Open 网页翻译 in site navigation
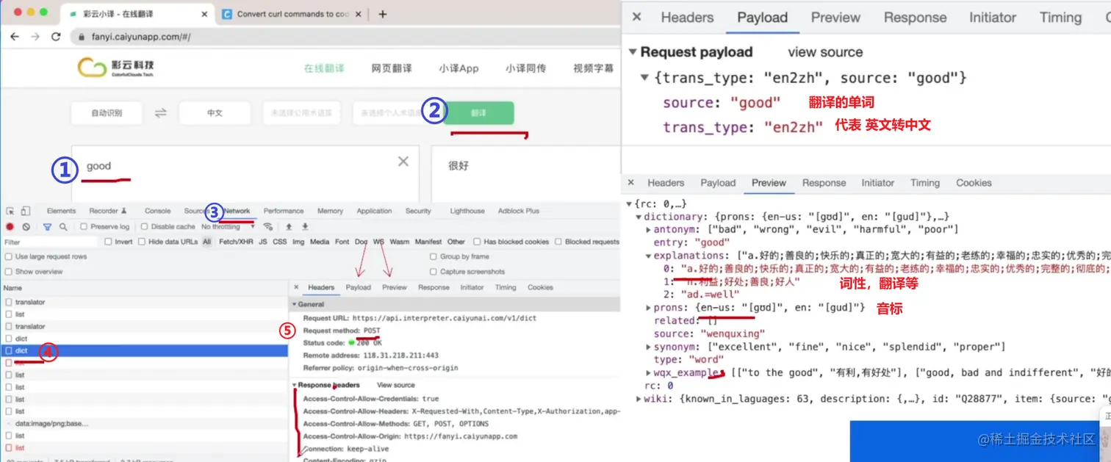Screen dimensions: 1111x462 (x=392, y=68)
